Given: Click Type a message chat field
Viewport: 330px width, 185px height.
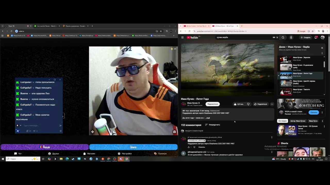Looking at the screenshot, I should (40, 126).
